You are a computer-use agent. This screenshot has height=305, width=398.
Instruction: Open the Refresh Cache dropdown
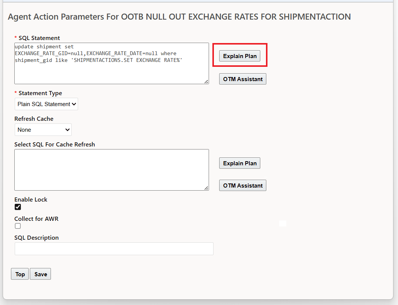[x=43, y=130]
